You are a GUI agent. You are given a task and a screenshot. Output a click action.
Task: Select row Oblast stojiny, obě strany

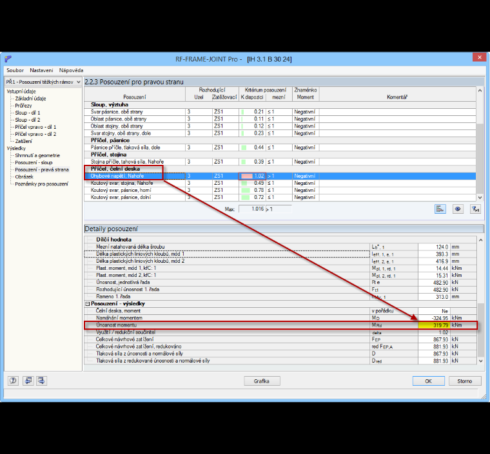click(280, 126)
